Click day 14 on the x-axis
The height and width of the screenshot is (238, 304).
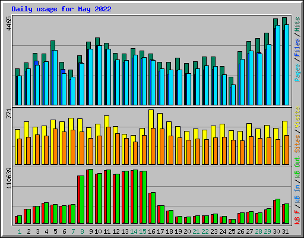(x=134, y=231)
